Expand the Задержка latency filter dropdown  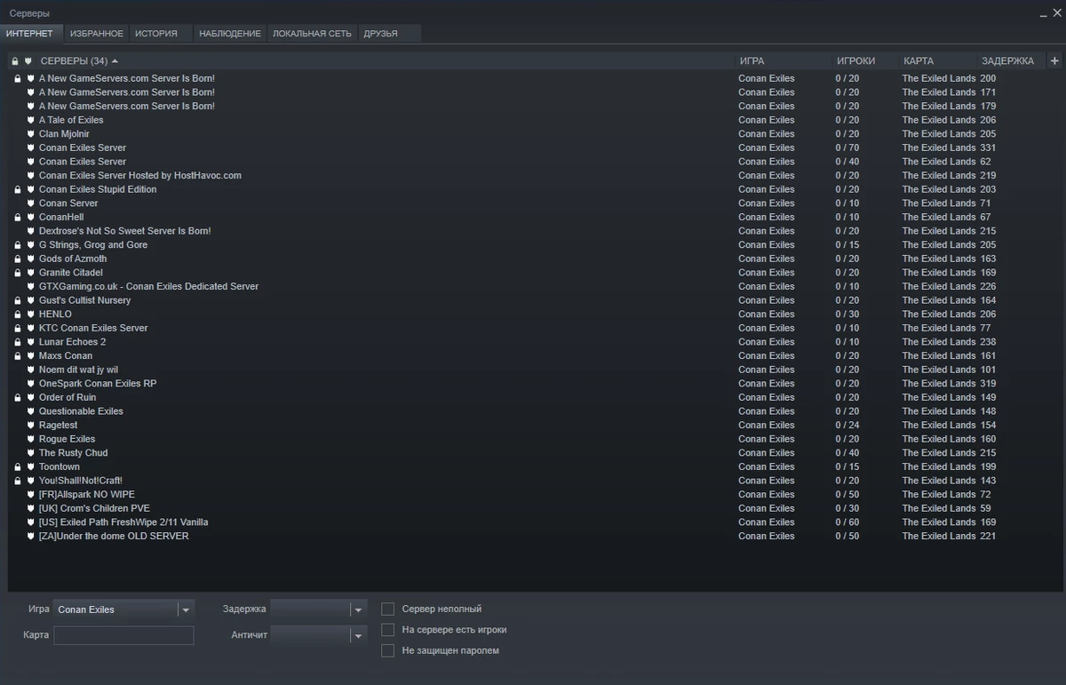click(318, 609)
